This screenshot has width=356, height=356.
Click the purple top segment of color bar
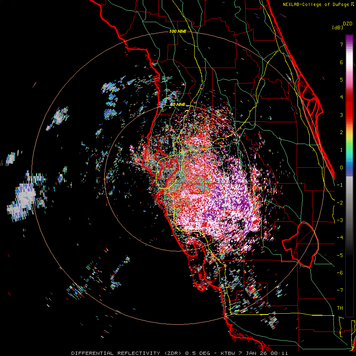349,39
